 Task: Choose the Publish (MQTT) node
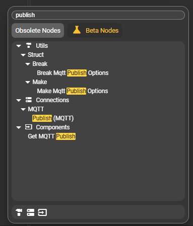(53, 118)
